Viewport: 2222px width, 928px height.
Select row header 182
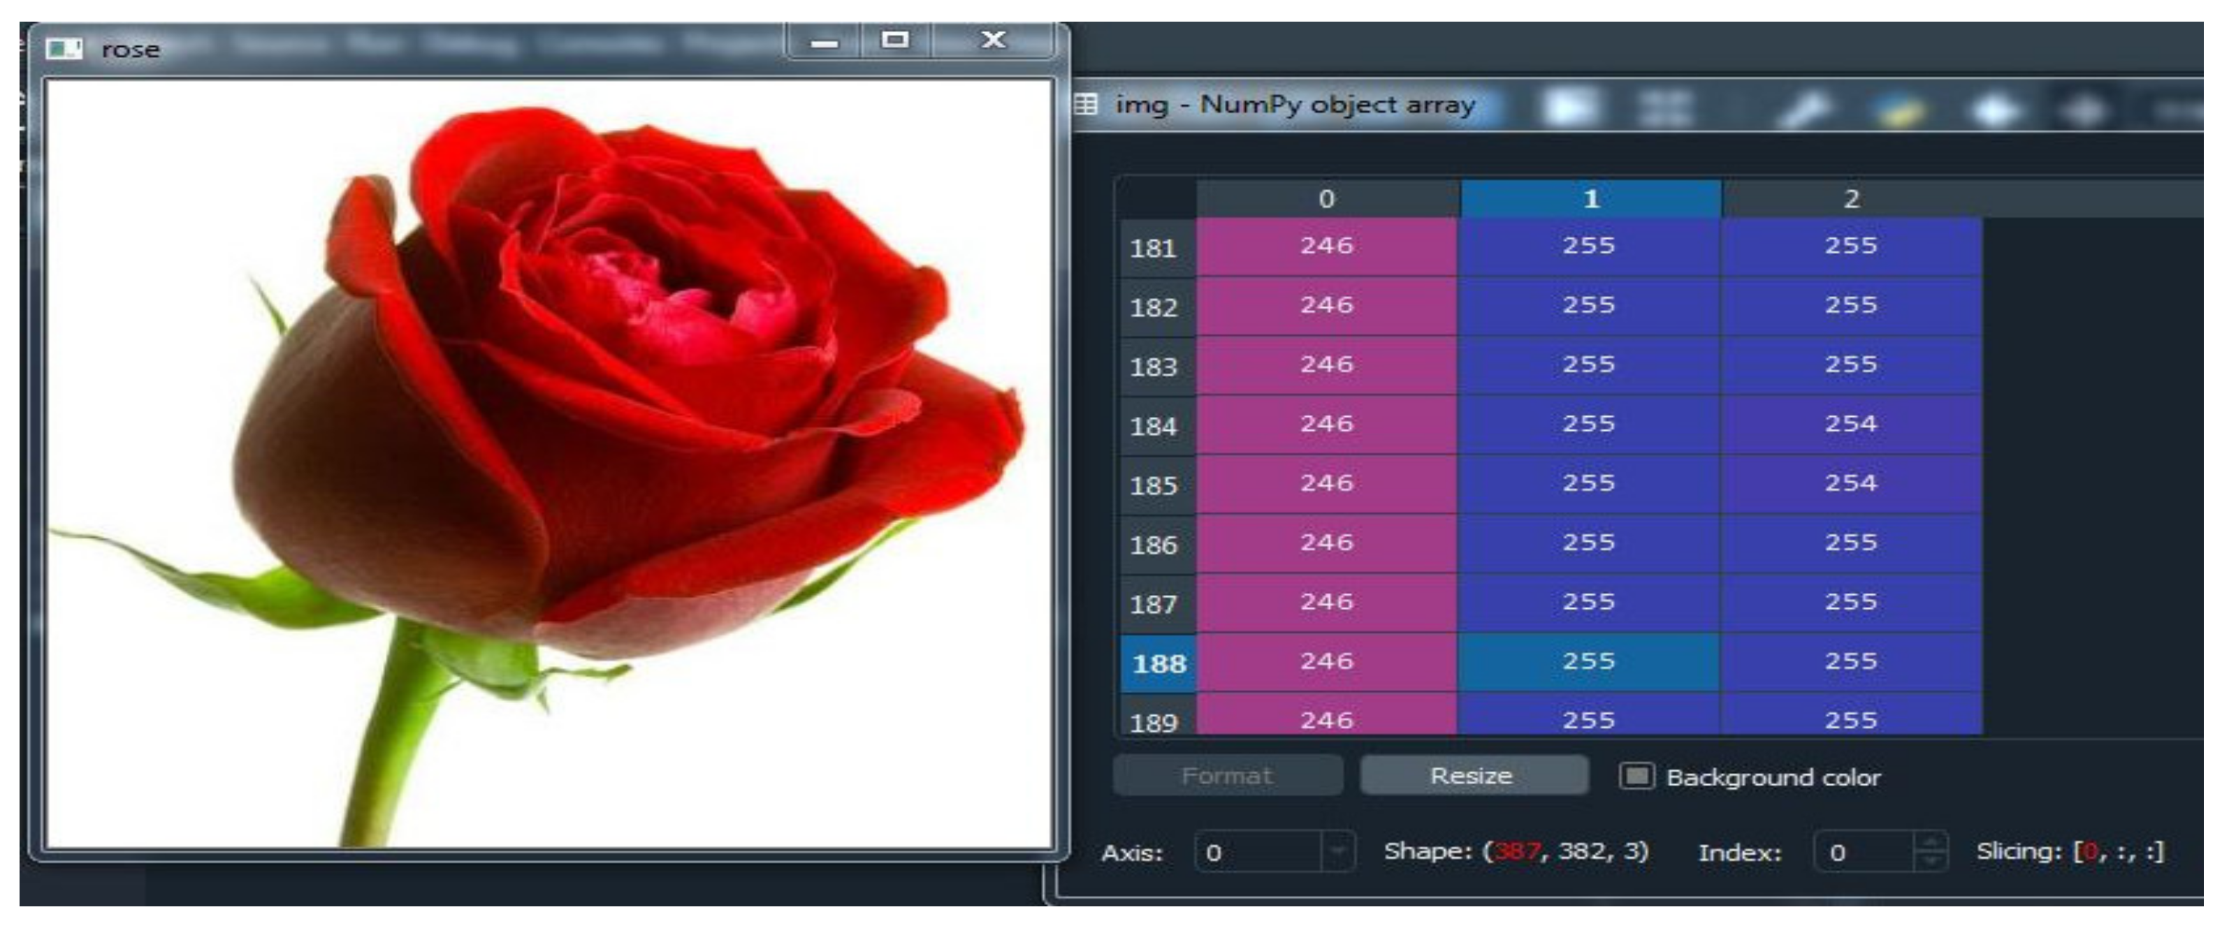click(x=1158, y=308)
